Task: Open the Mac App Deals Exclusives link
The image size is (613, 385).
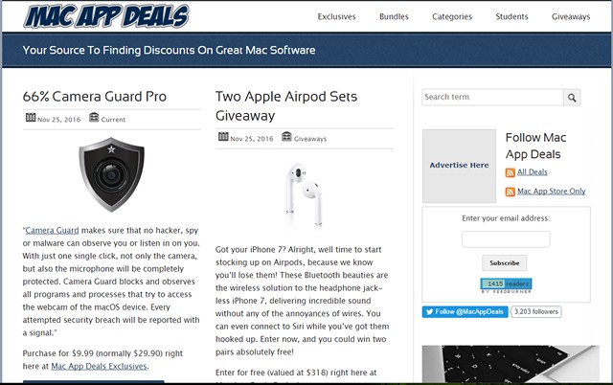Action: [99, 366]
